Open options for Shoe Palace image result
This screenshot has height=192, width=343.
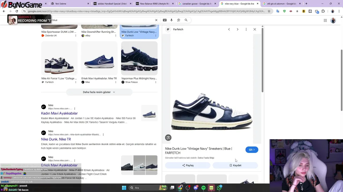click(156, 82)
